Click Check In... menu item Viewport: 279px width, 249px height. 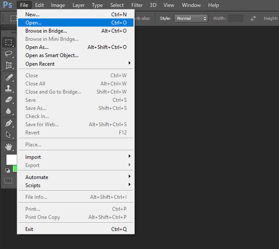(x=76, y=116)
